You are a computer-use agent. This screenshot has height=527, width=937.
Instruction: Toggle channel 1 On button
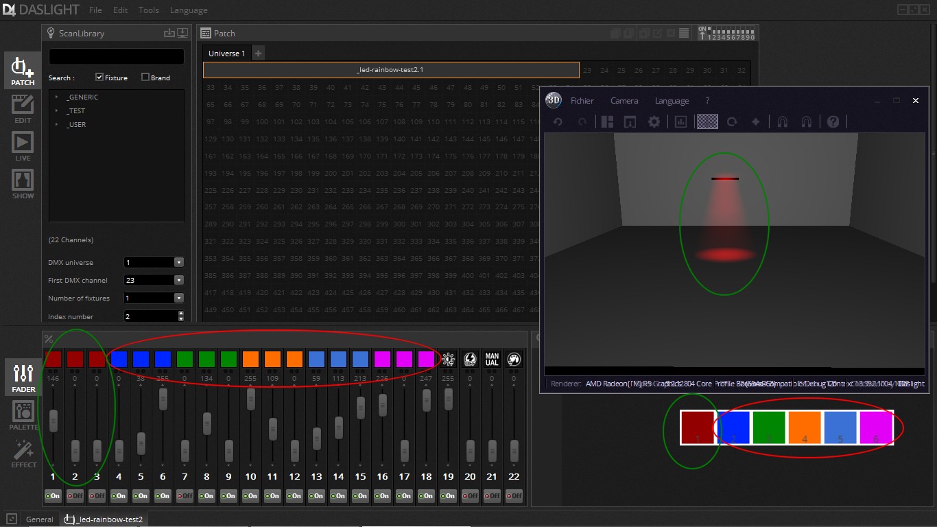tap(53, 495)
